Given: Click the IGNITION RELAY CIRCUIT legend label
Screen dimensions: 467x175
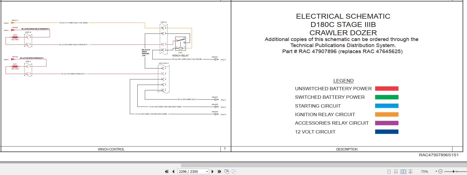Looking at the screenshot, I should tap(325, 114).
